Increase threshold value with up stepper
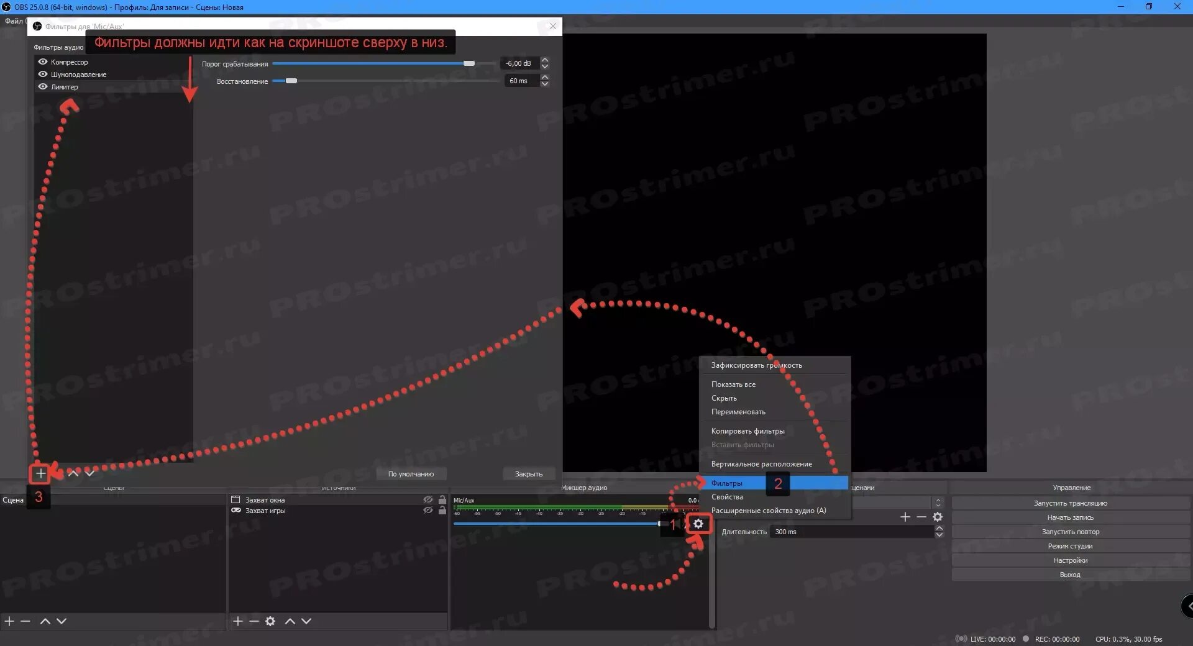This screenshot has height=646, width=1193. (545, 60)
